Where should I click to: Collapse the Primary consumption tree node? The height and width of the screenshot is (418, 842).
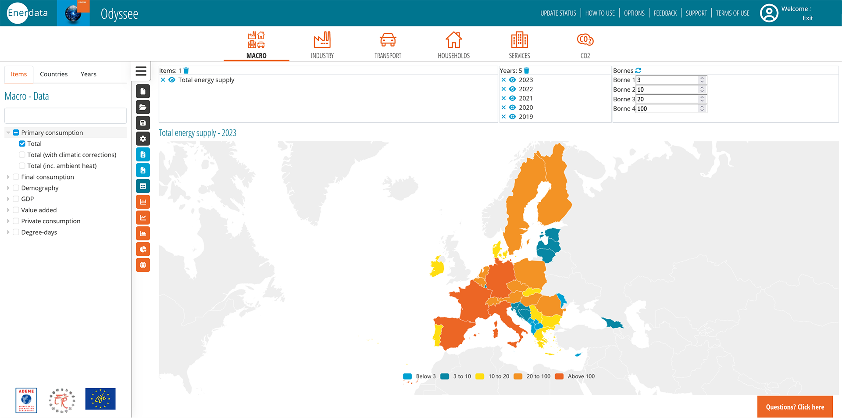[x=8, y=133]
